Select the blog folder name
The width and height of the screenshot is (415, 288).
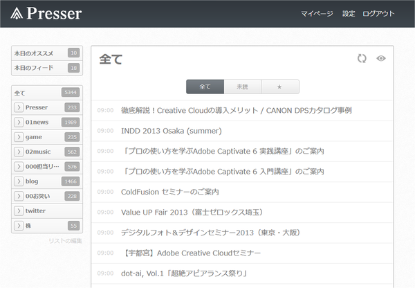pos(32,181)
